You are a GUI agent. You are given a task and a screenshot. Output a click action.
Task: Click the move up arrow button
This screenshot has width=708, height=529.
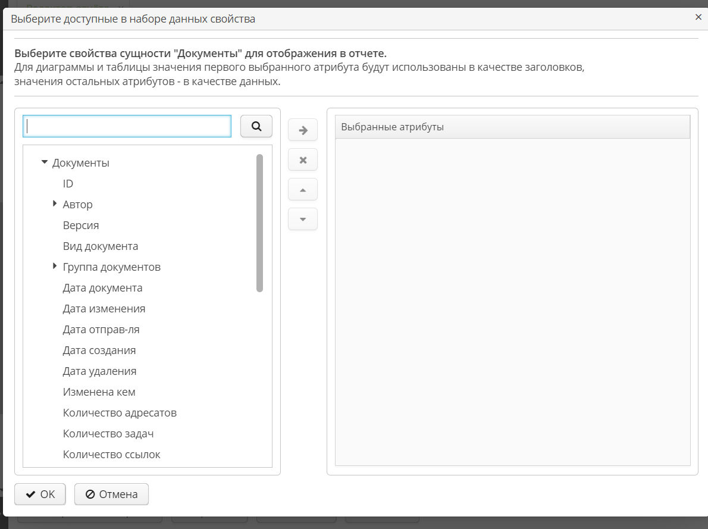(303, 189)
